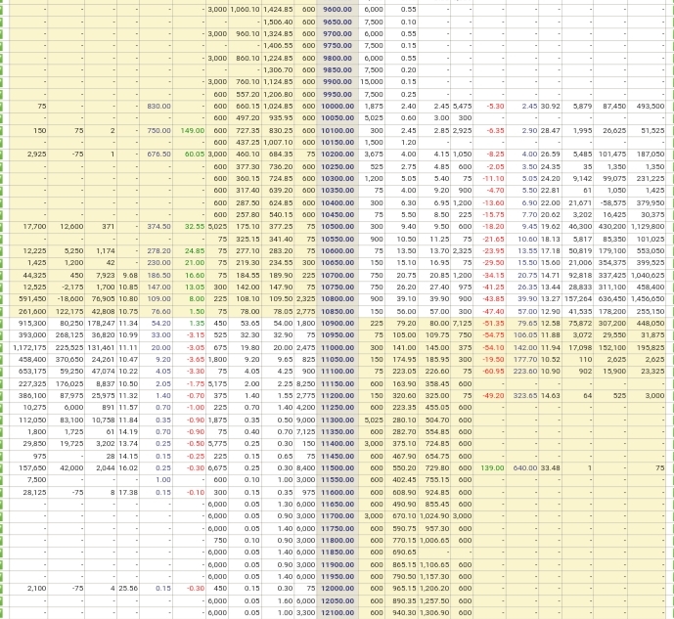The height and width of the screenshot is (619, 674).
Task: Select the 17.38 IV value
Action: pyautogui.click(x=128, y=493)
